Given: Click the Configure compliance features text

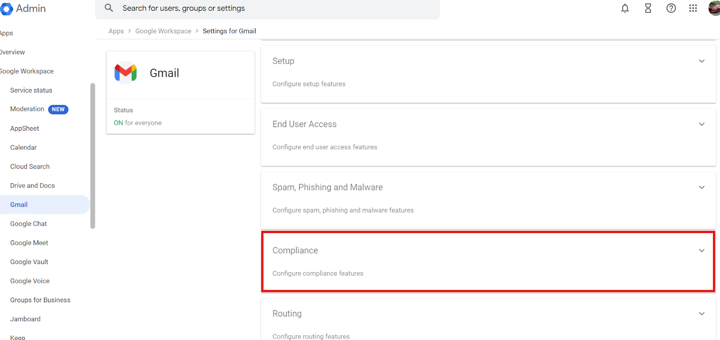Looking at the screenshot, I should [318, 274].
